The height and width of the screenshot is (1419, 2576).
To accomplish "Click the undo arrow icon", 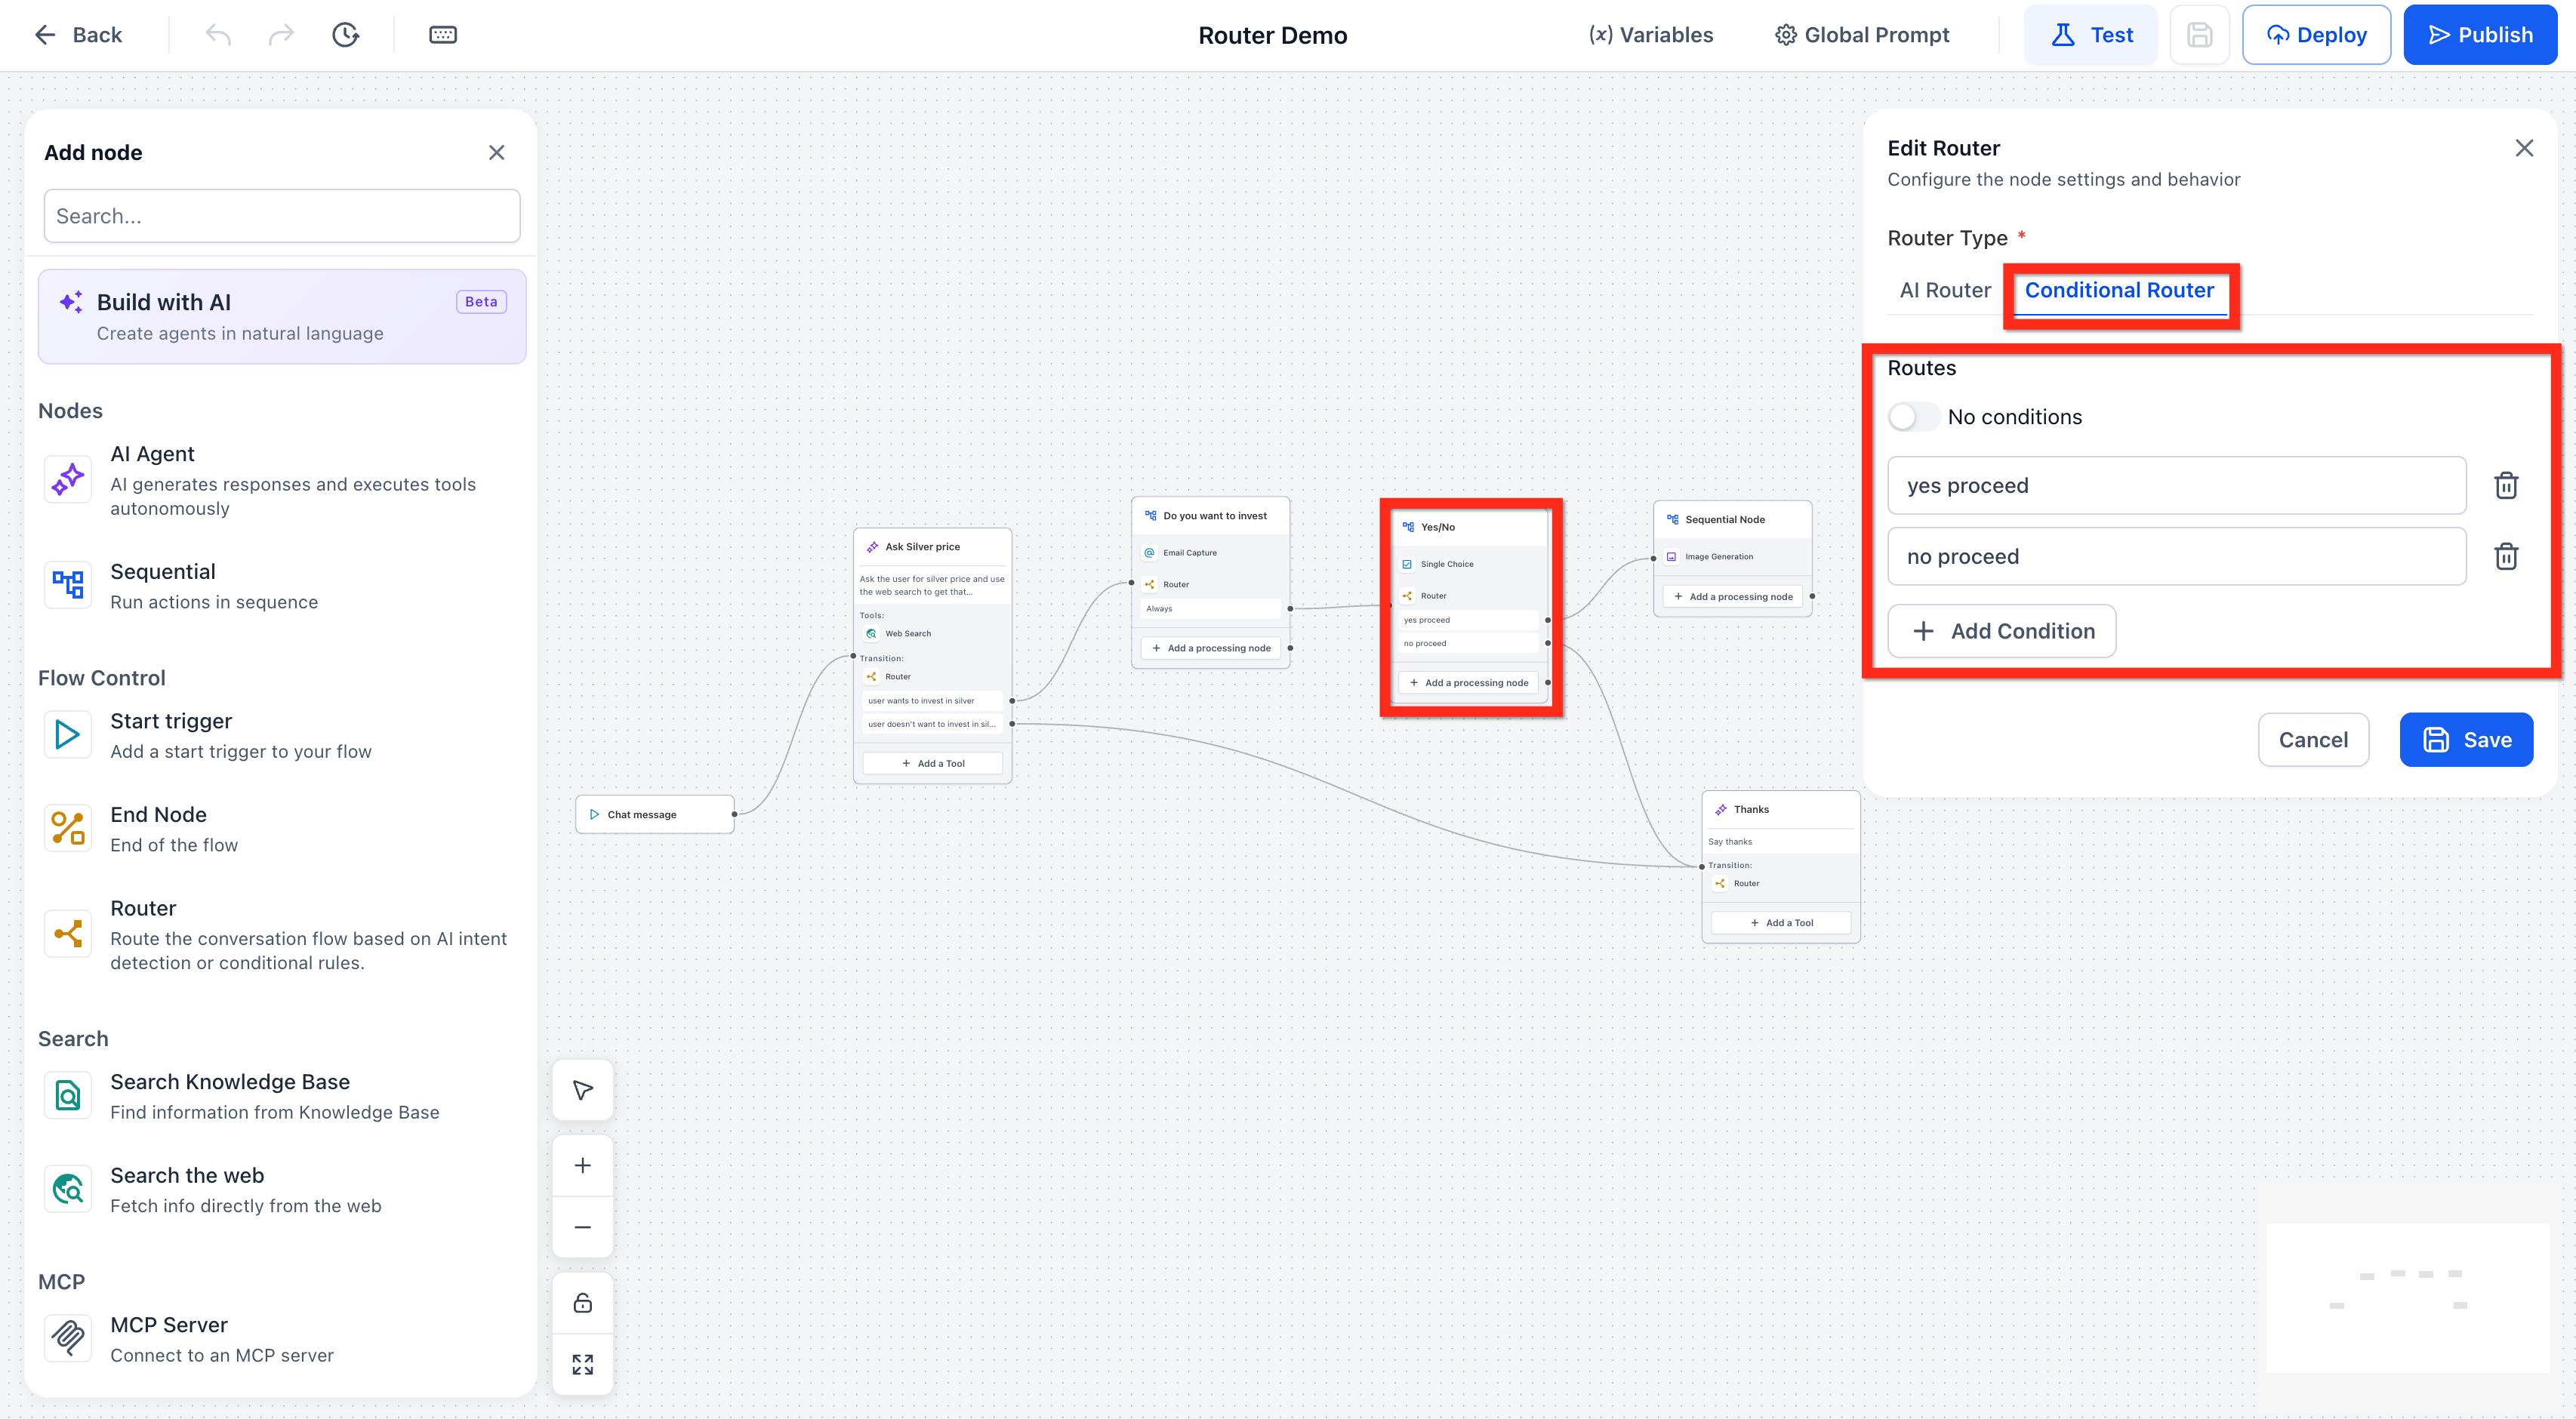I will point(218,35).
